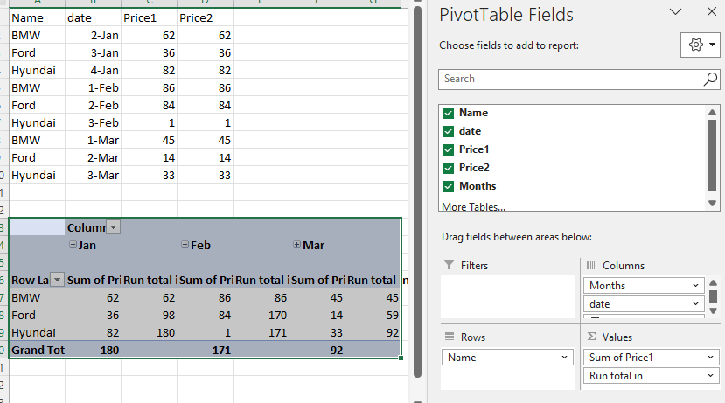725x403 pixels.
Task: Open the date dropdown in Columns area
Action: click(695, 304)
